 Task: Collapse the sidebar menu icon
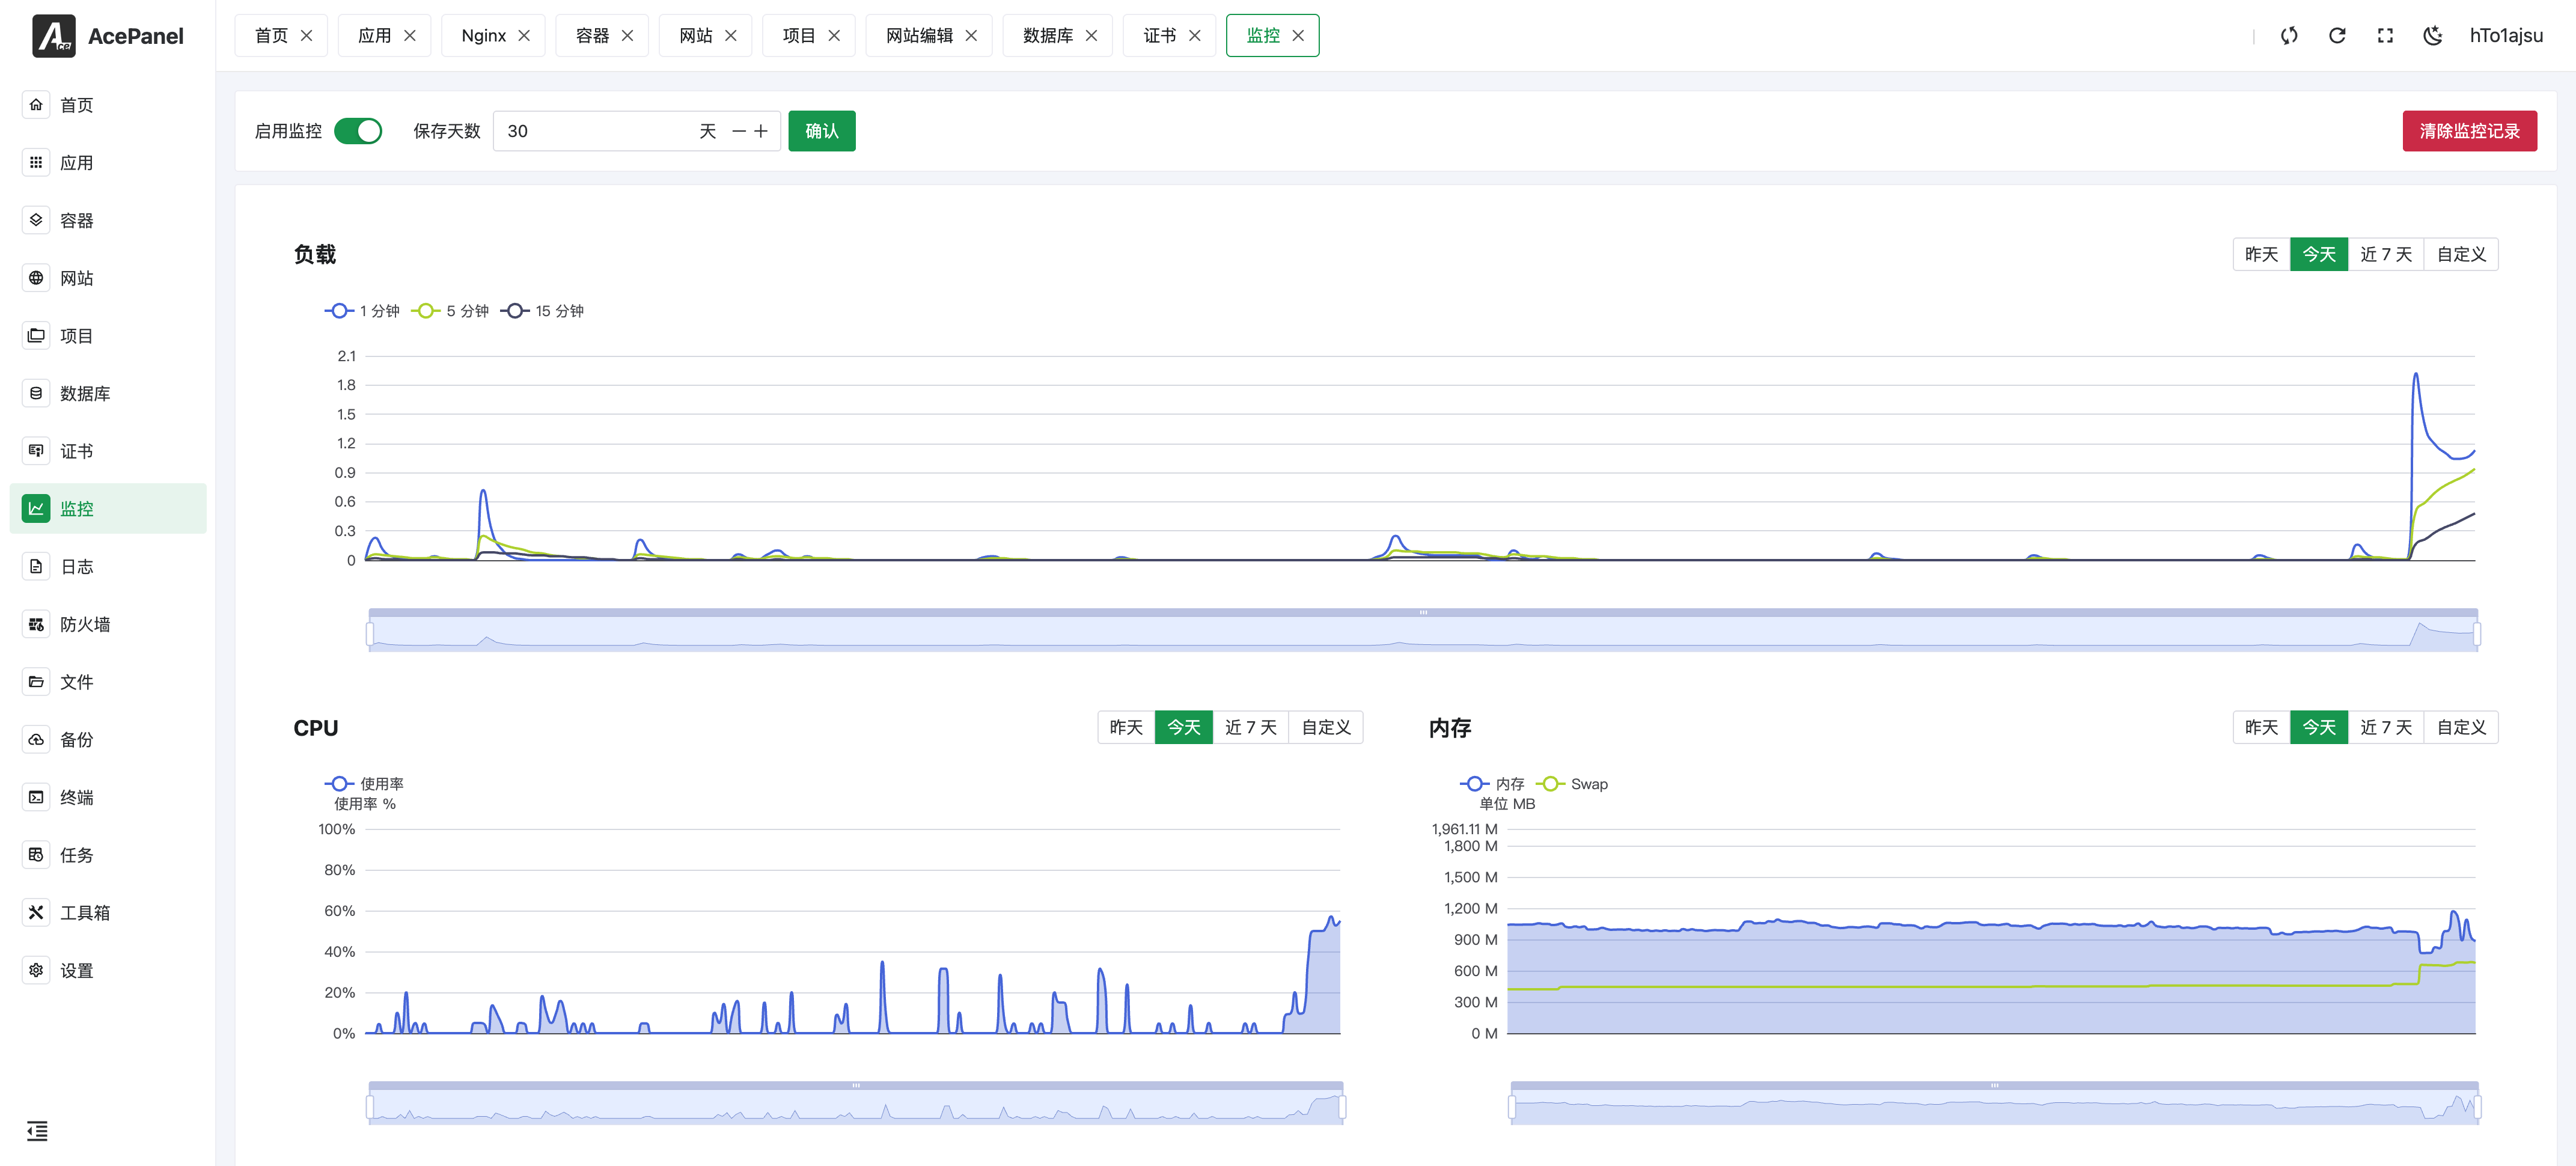[37, 1130]
